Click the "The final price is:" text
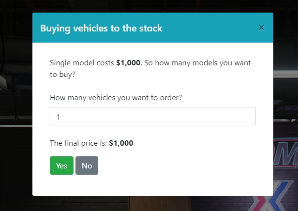Viewport: 298px width, 211px height. pos(78,143)
